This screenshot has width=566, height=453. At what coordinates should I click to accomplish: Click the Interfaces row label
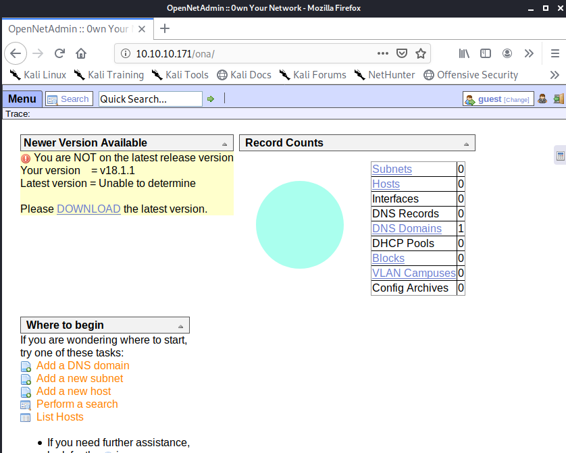(395, 198)
